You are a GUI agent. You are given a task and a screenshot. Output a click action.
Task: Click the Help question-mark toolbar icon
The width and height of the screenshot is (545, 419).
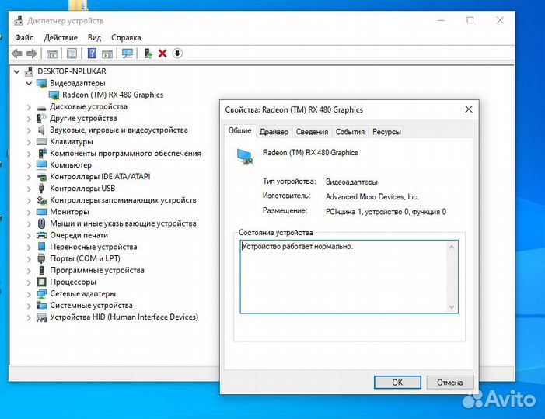92,54
